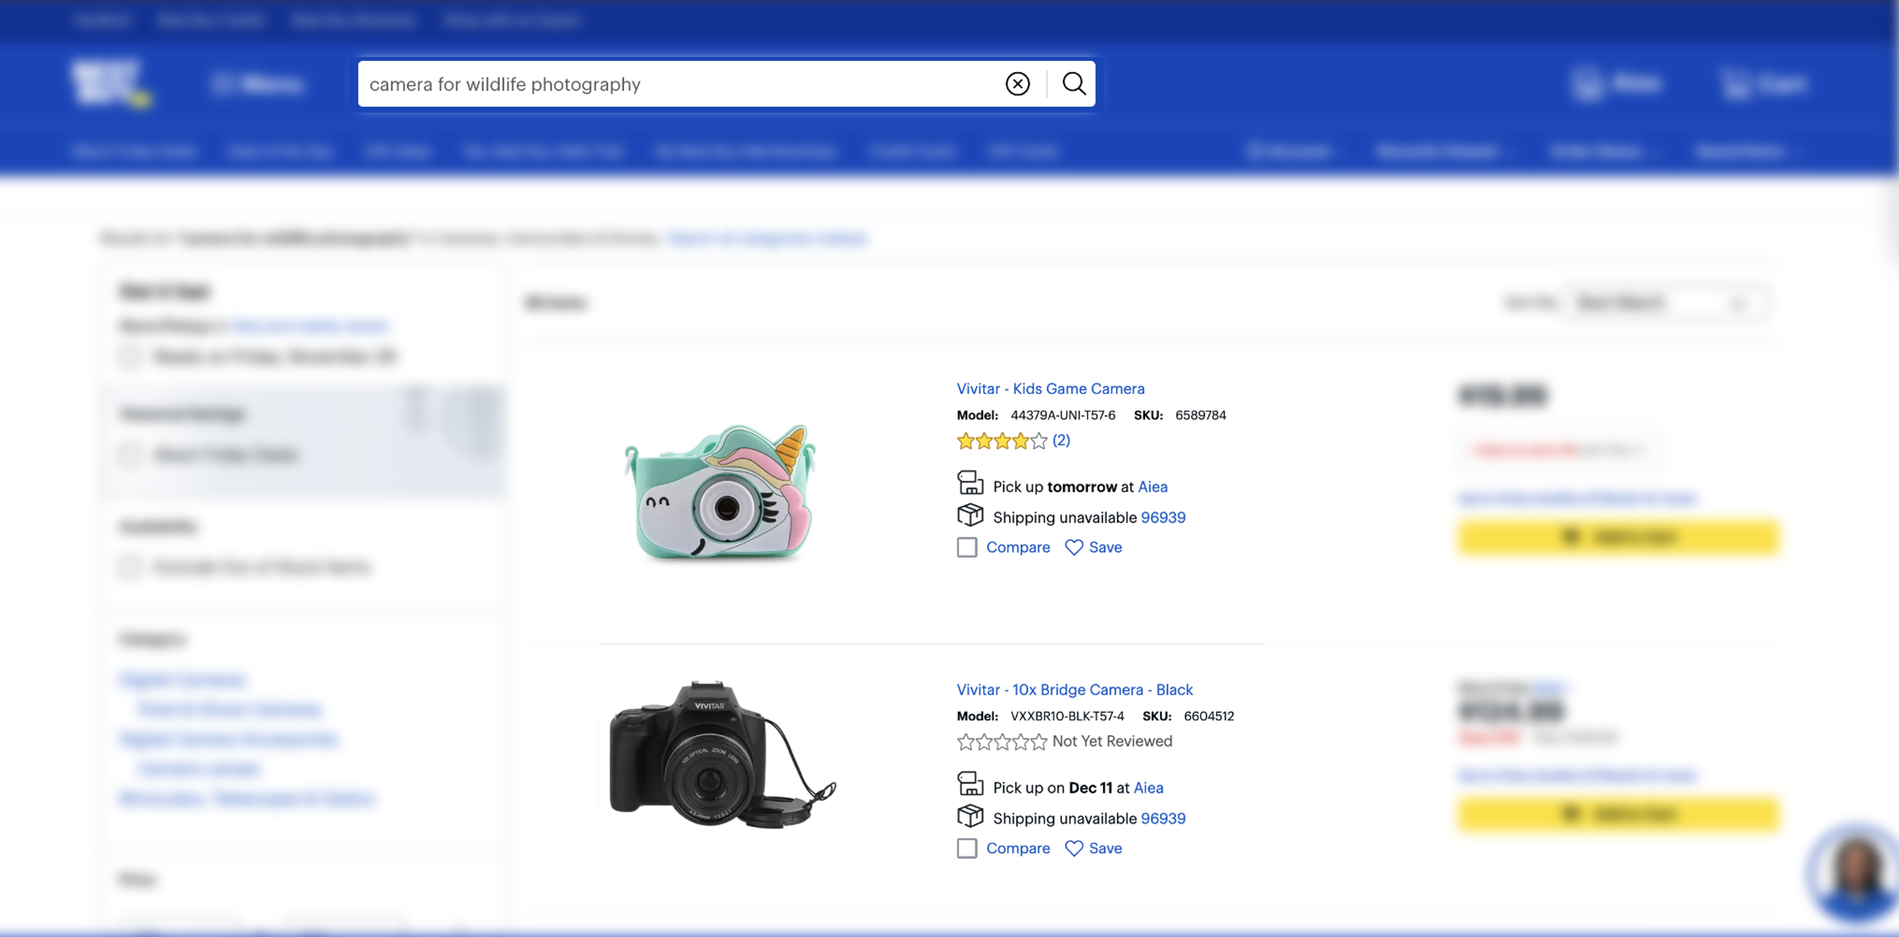Change ZIP 96939 for 10x Bridge Camera shipping

coord(1163,818)
